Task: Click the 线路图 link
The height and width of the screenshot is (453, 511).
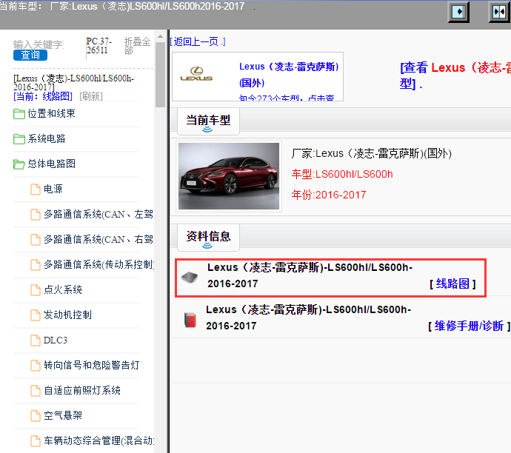Action: coord(452,283)
